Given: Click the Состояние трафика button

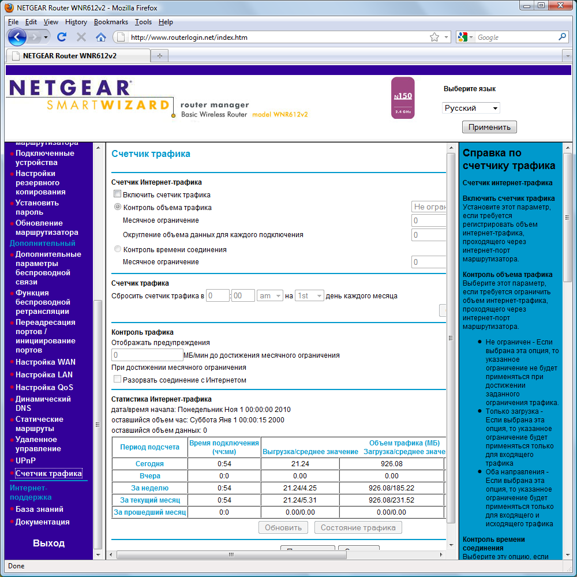Looking at the screenshot, I should click(358, 528).
